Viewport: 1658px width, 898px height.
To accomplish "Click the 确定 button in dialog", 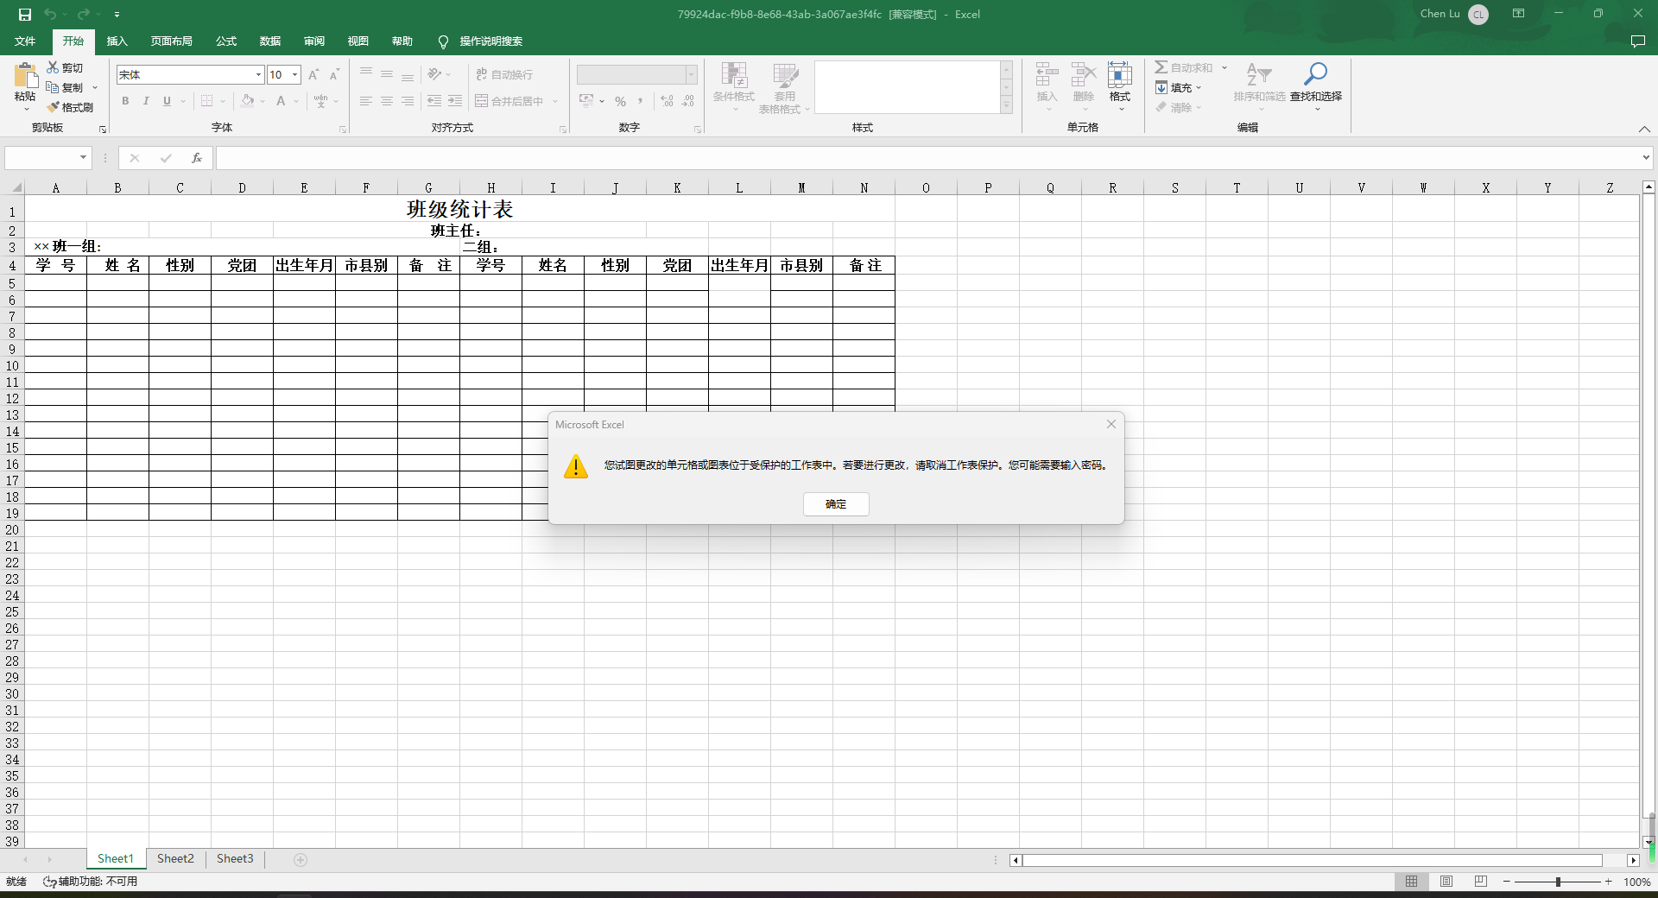I will (x=835, y=504).
